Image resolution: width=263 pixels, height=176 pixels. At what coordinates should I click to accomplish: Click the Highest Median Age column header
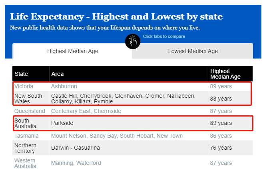click(x=230, y=74)
